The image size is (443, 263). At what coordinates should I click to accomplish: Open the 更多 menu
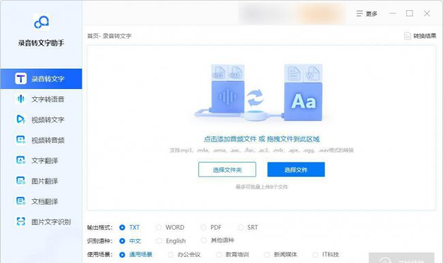(x=367, y=14)
